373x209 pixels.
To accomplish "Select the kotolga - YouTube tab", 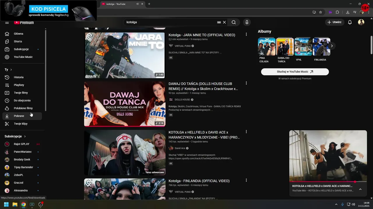I will (122, 4).
